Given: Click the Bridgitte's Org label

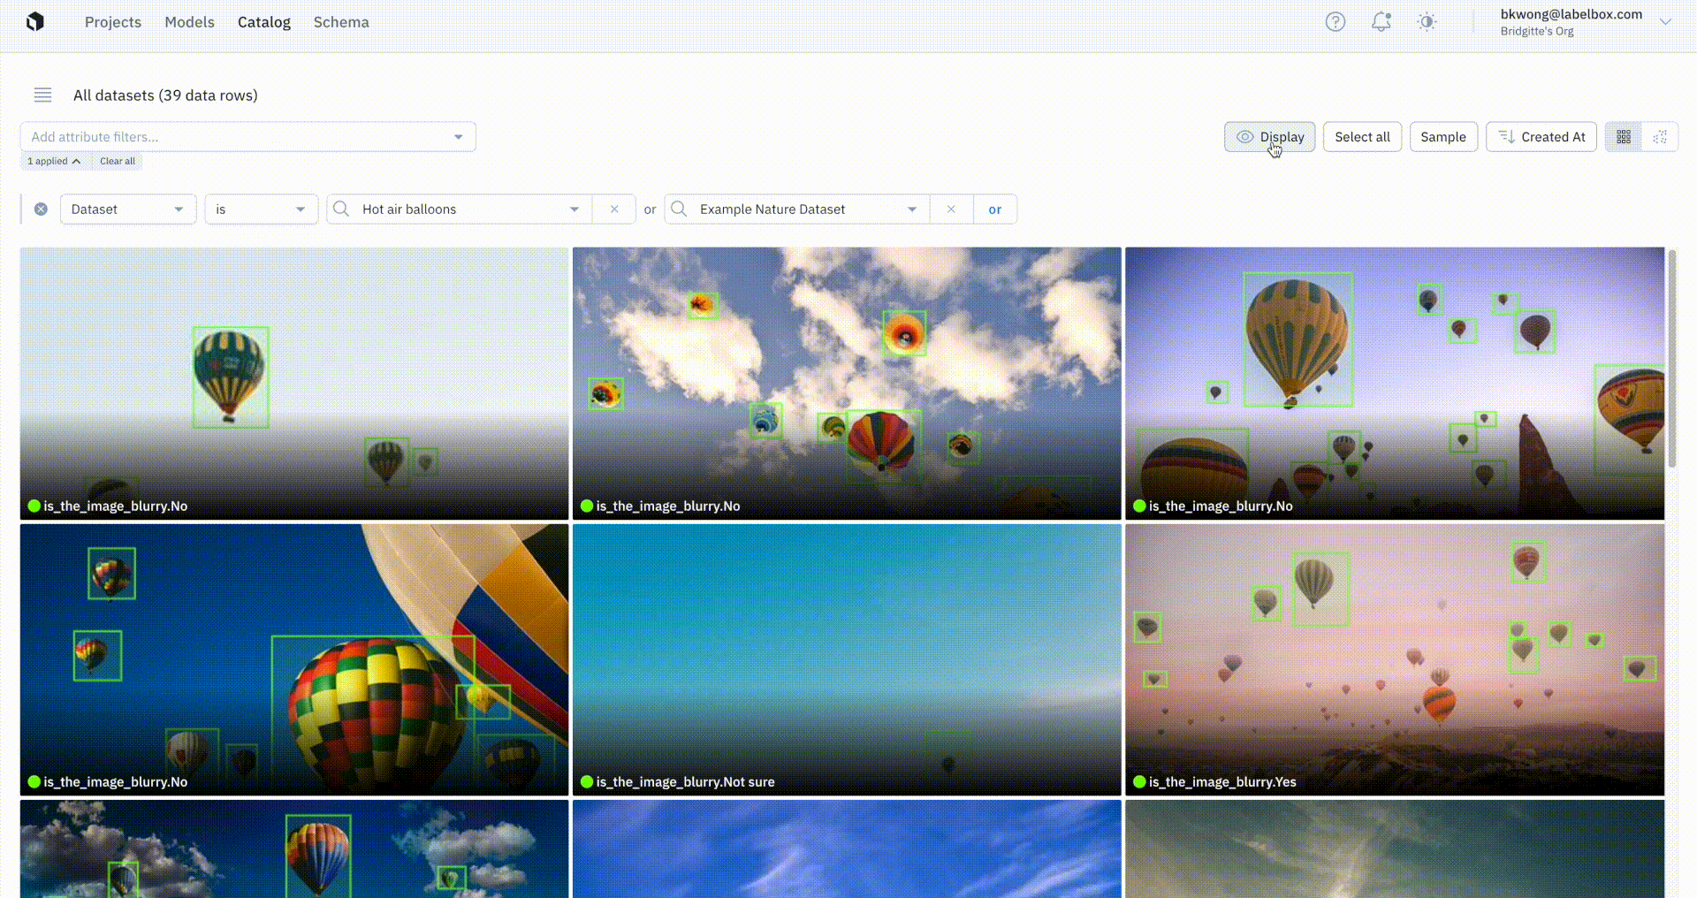Looking at the screenshot, I should coord(1537,32).
